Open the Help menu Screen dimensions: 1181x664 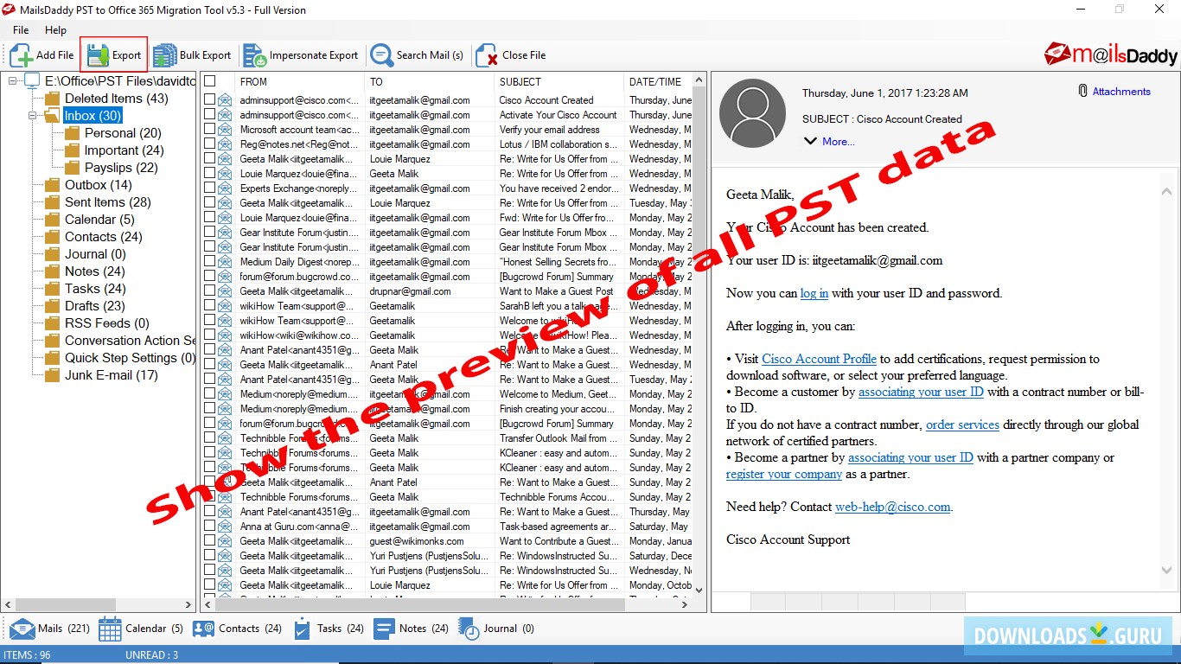55,29
